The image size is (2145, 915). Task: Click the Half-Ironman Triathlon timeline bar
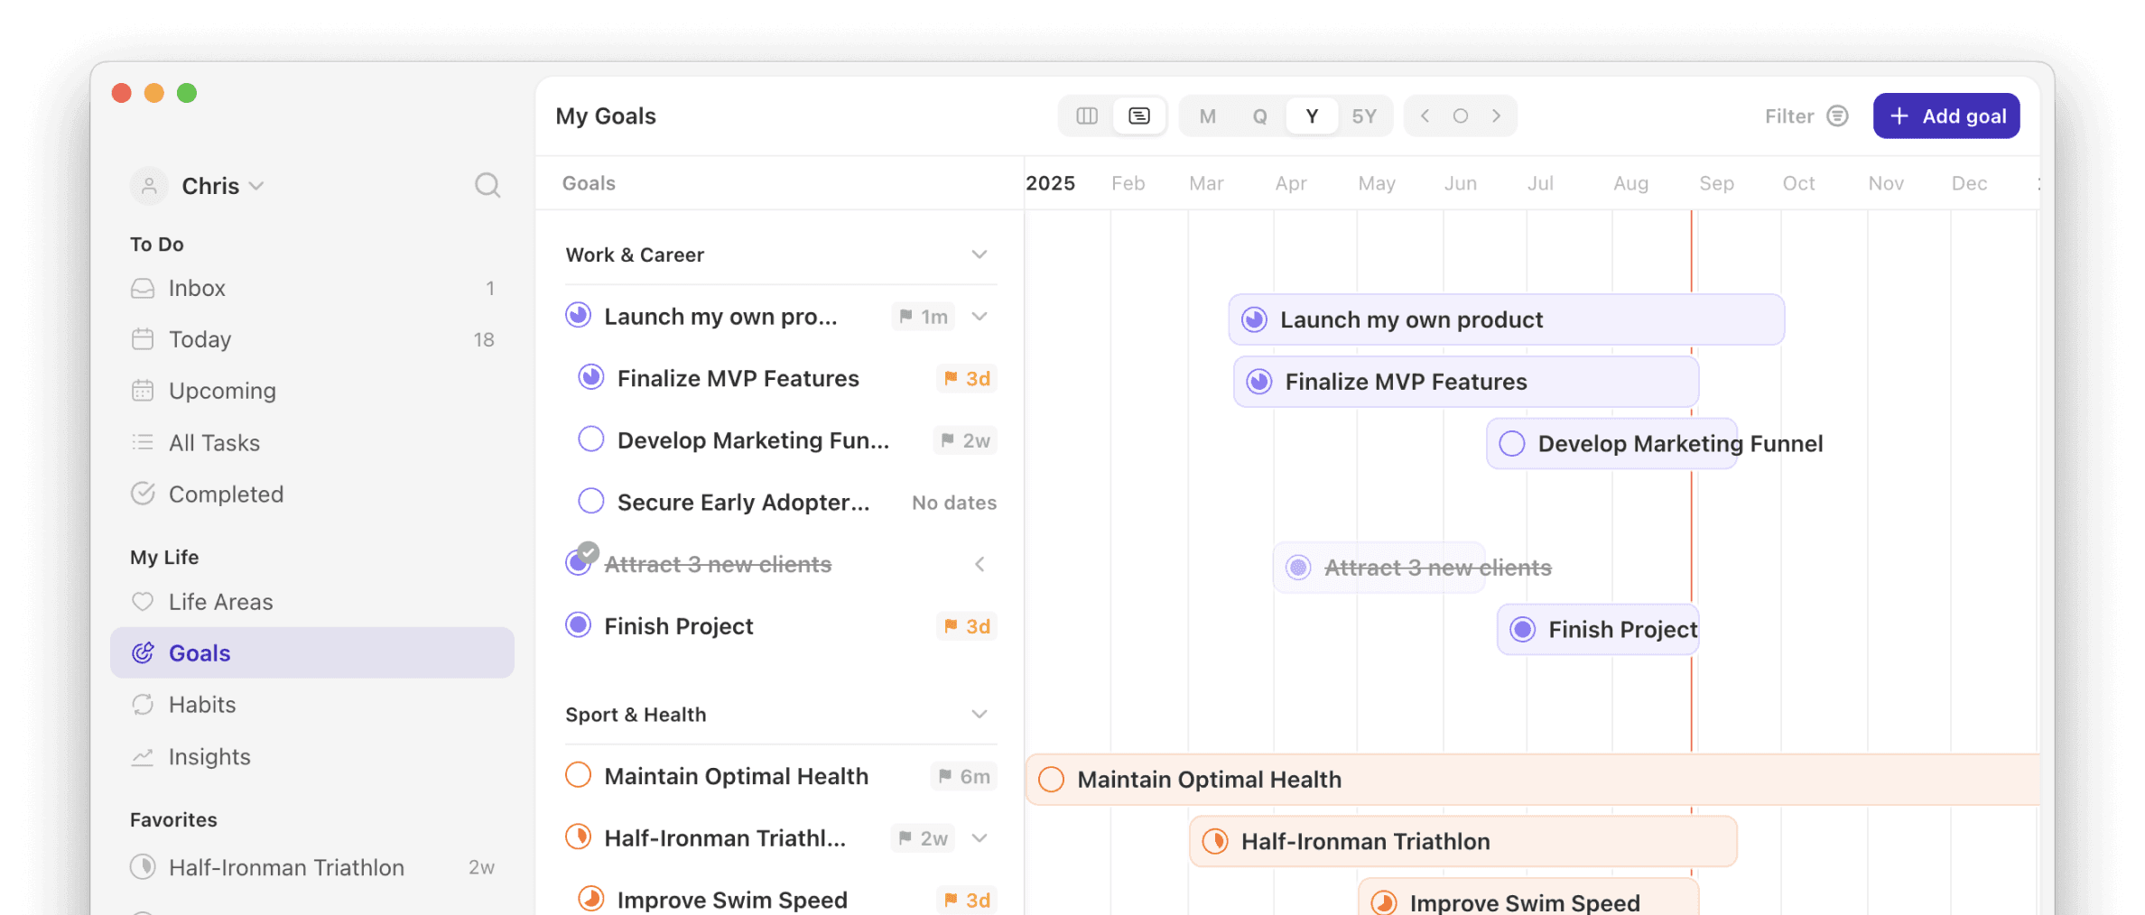[x=1463, y=841]
